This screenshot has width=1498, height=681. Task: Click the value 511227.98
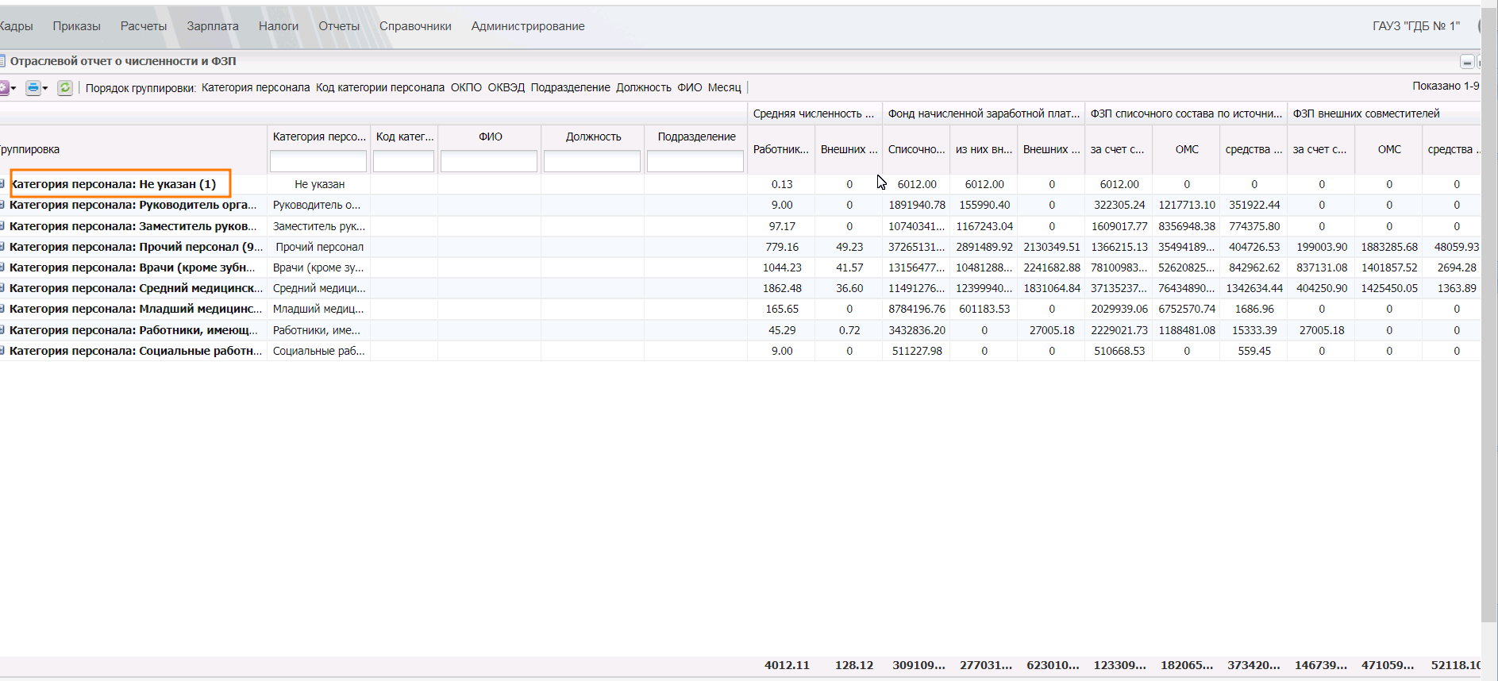click(917, 351)
